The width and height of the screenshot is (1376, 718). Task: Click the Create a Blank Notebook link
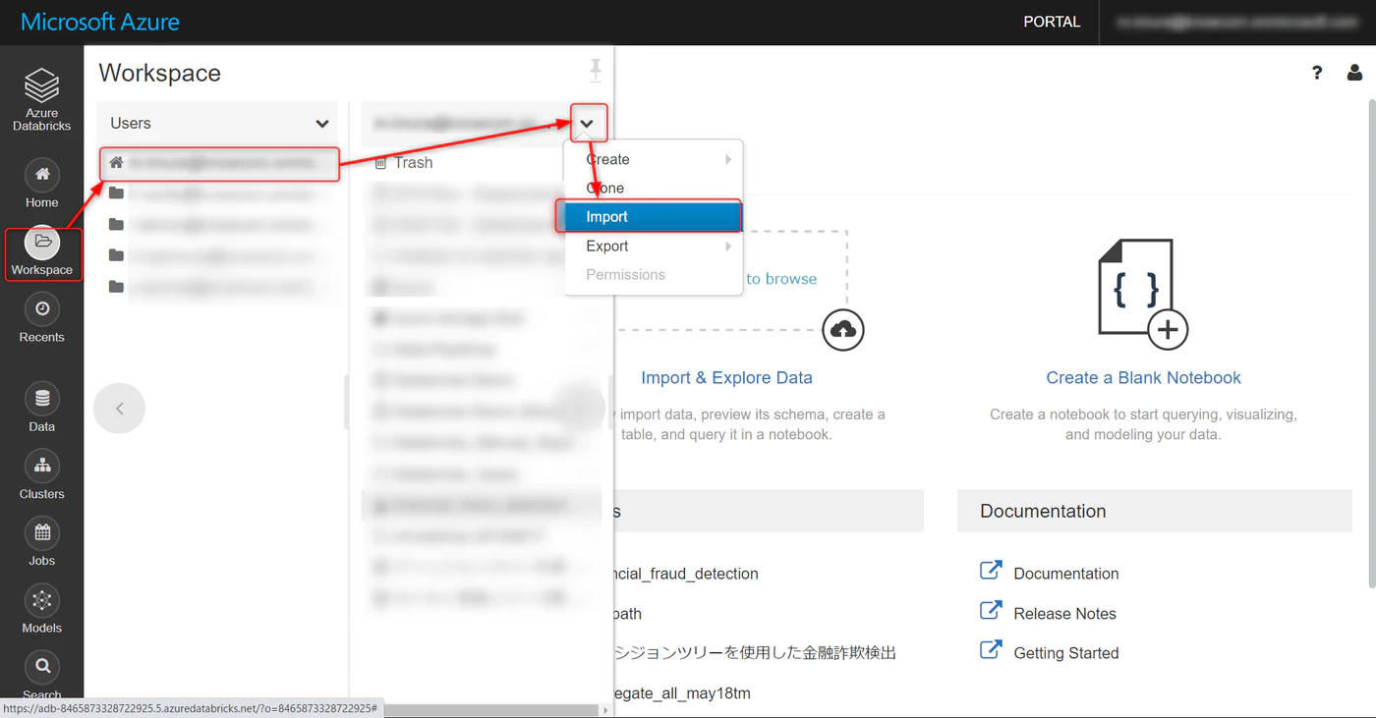click(x=1143, y=378)
